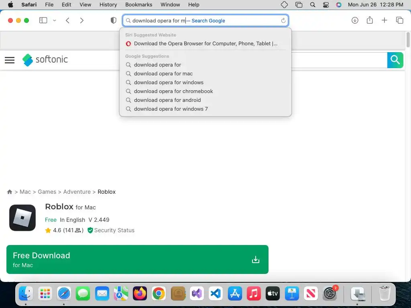Click the 4.6 star rating
The image size is (411, 308).
64,231
